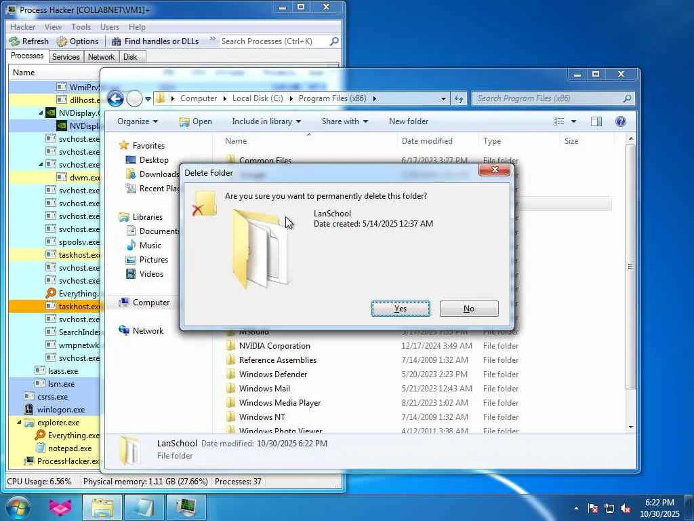This screenshot has height=521, width=694.
Task: Open the View menu in Process Hacker
Action: click(x=53, y=27)
